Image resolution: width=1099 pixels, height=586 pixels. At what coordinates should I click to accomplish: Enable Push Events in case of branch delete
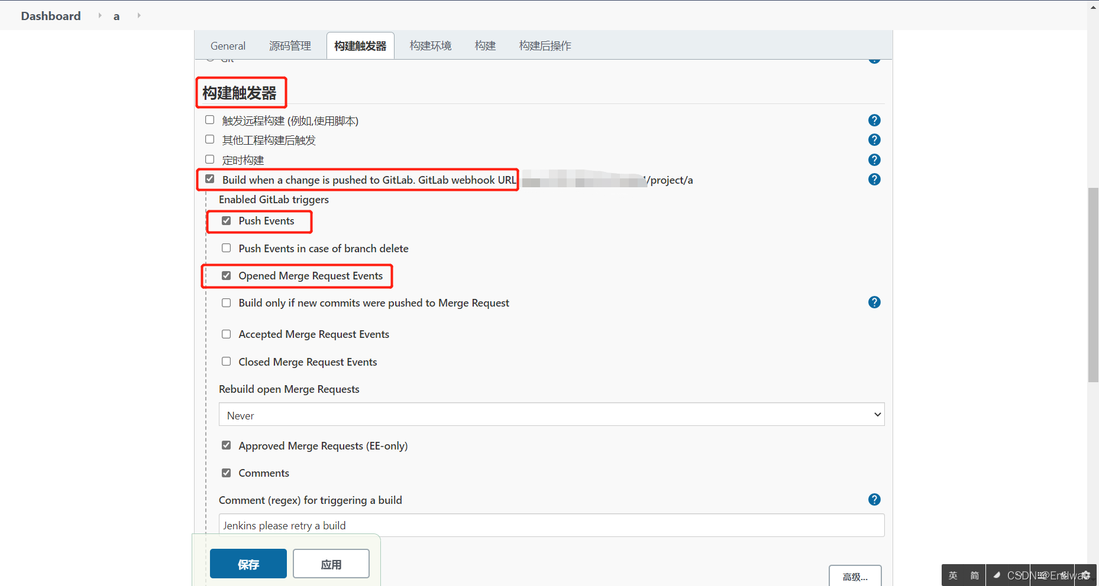point(227,248)
